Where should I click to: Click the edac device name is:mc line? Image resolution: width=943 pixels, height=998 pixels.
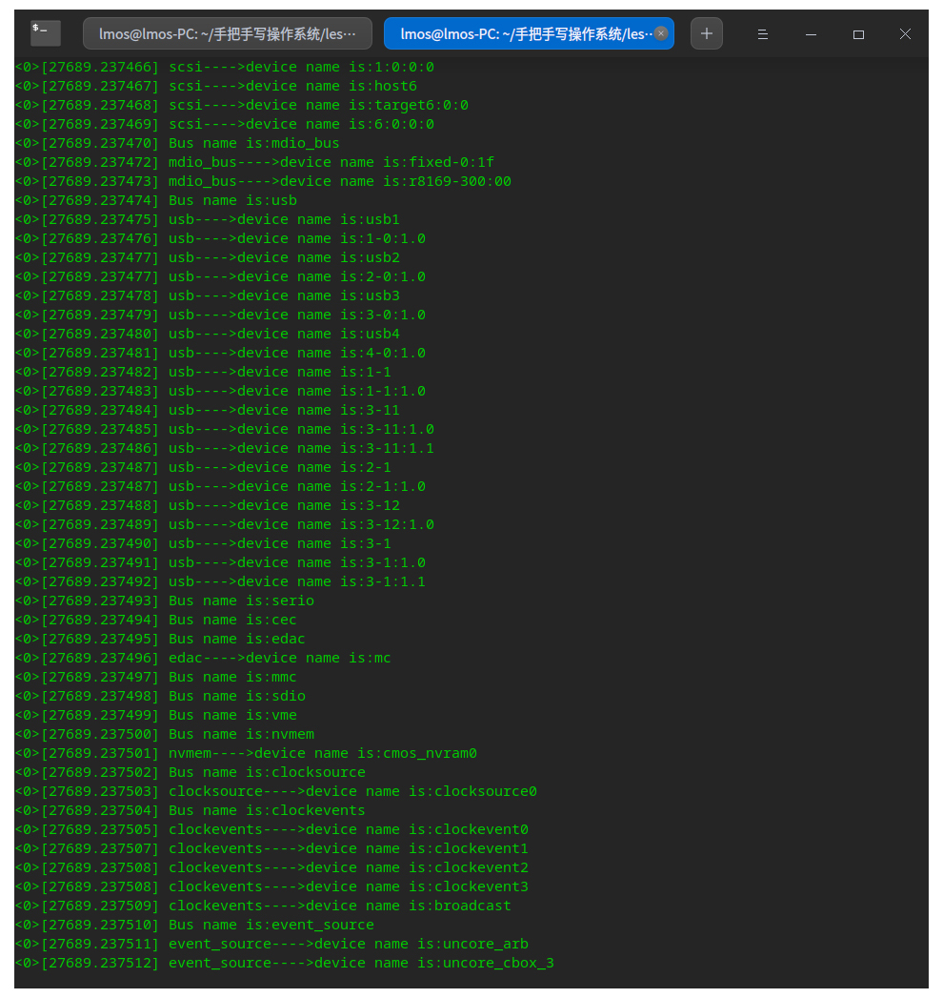point(279,658)
